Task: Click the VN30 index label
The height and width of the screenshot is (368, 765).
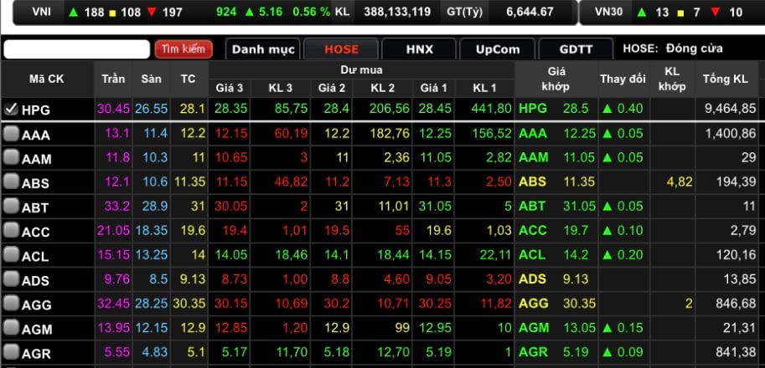Action: click(609, 12)
